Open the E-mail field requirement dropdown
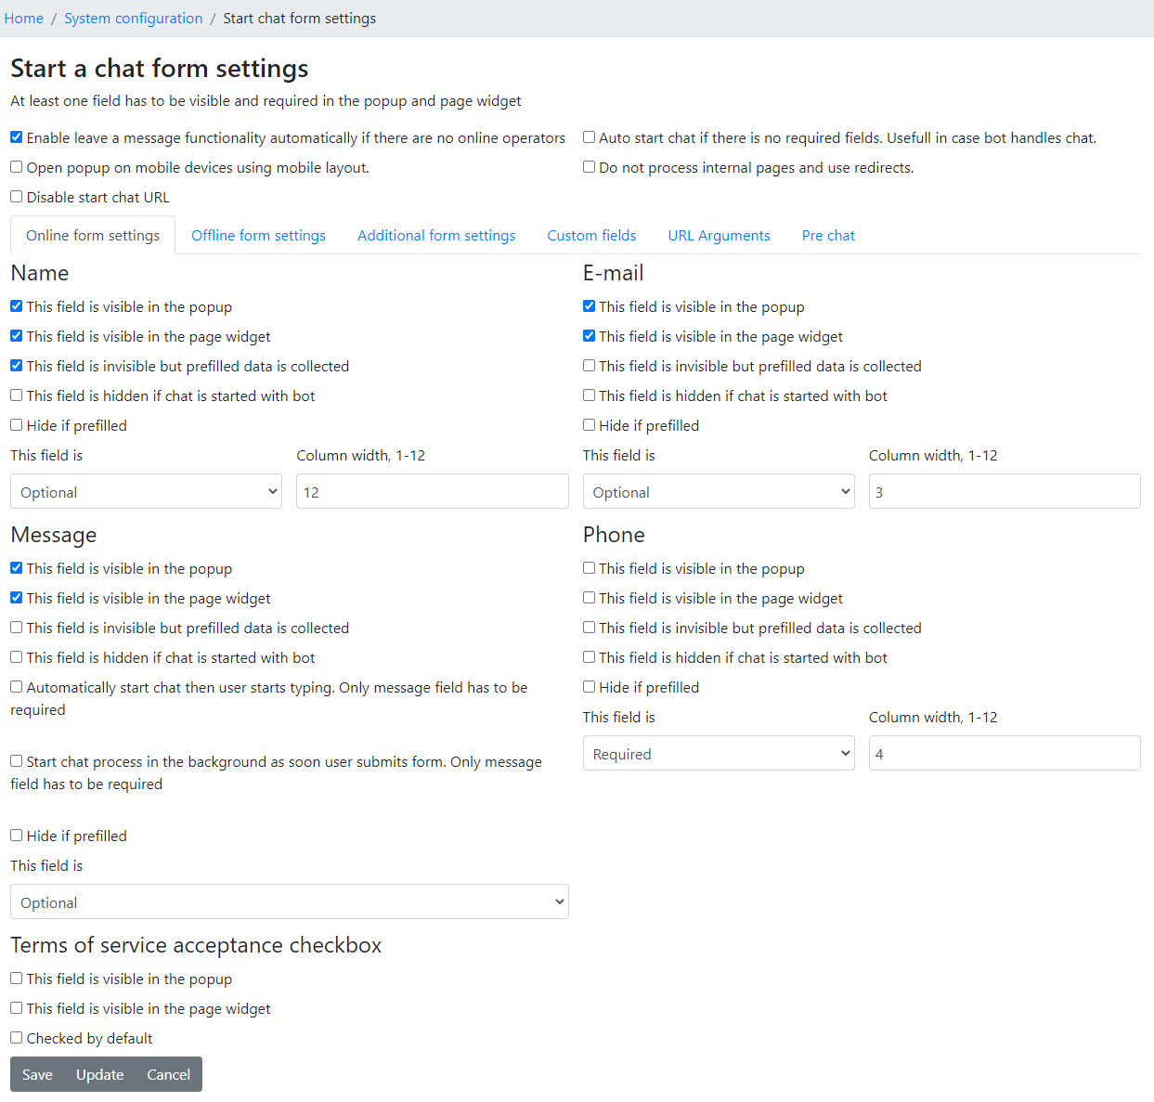This screenshot has height=1102, width=1154. (719, 492)
